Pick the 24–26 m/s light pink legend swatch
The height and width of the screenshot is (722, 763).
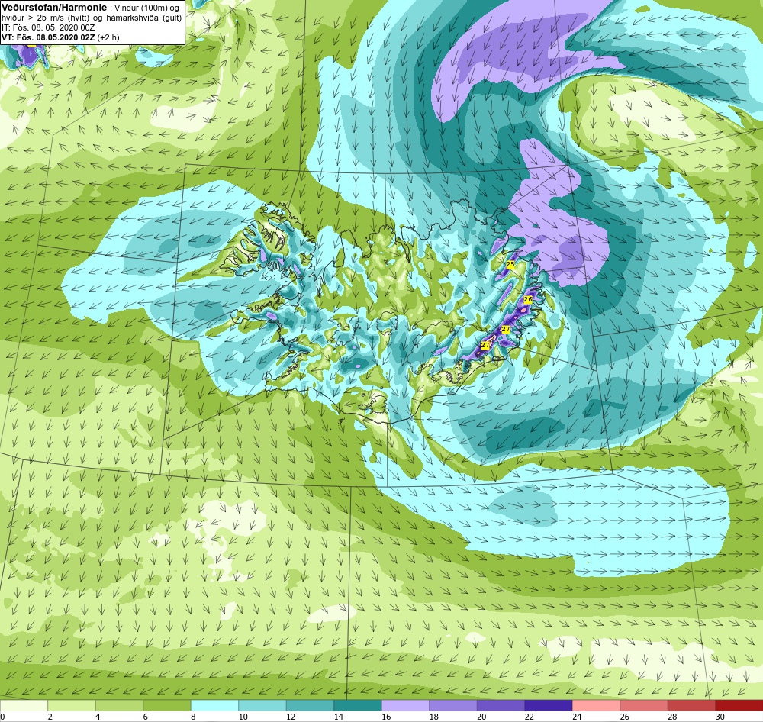[596, 705]
